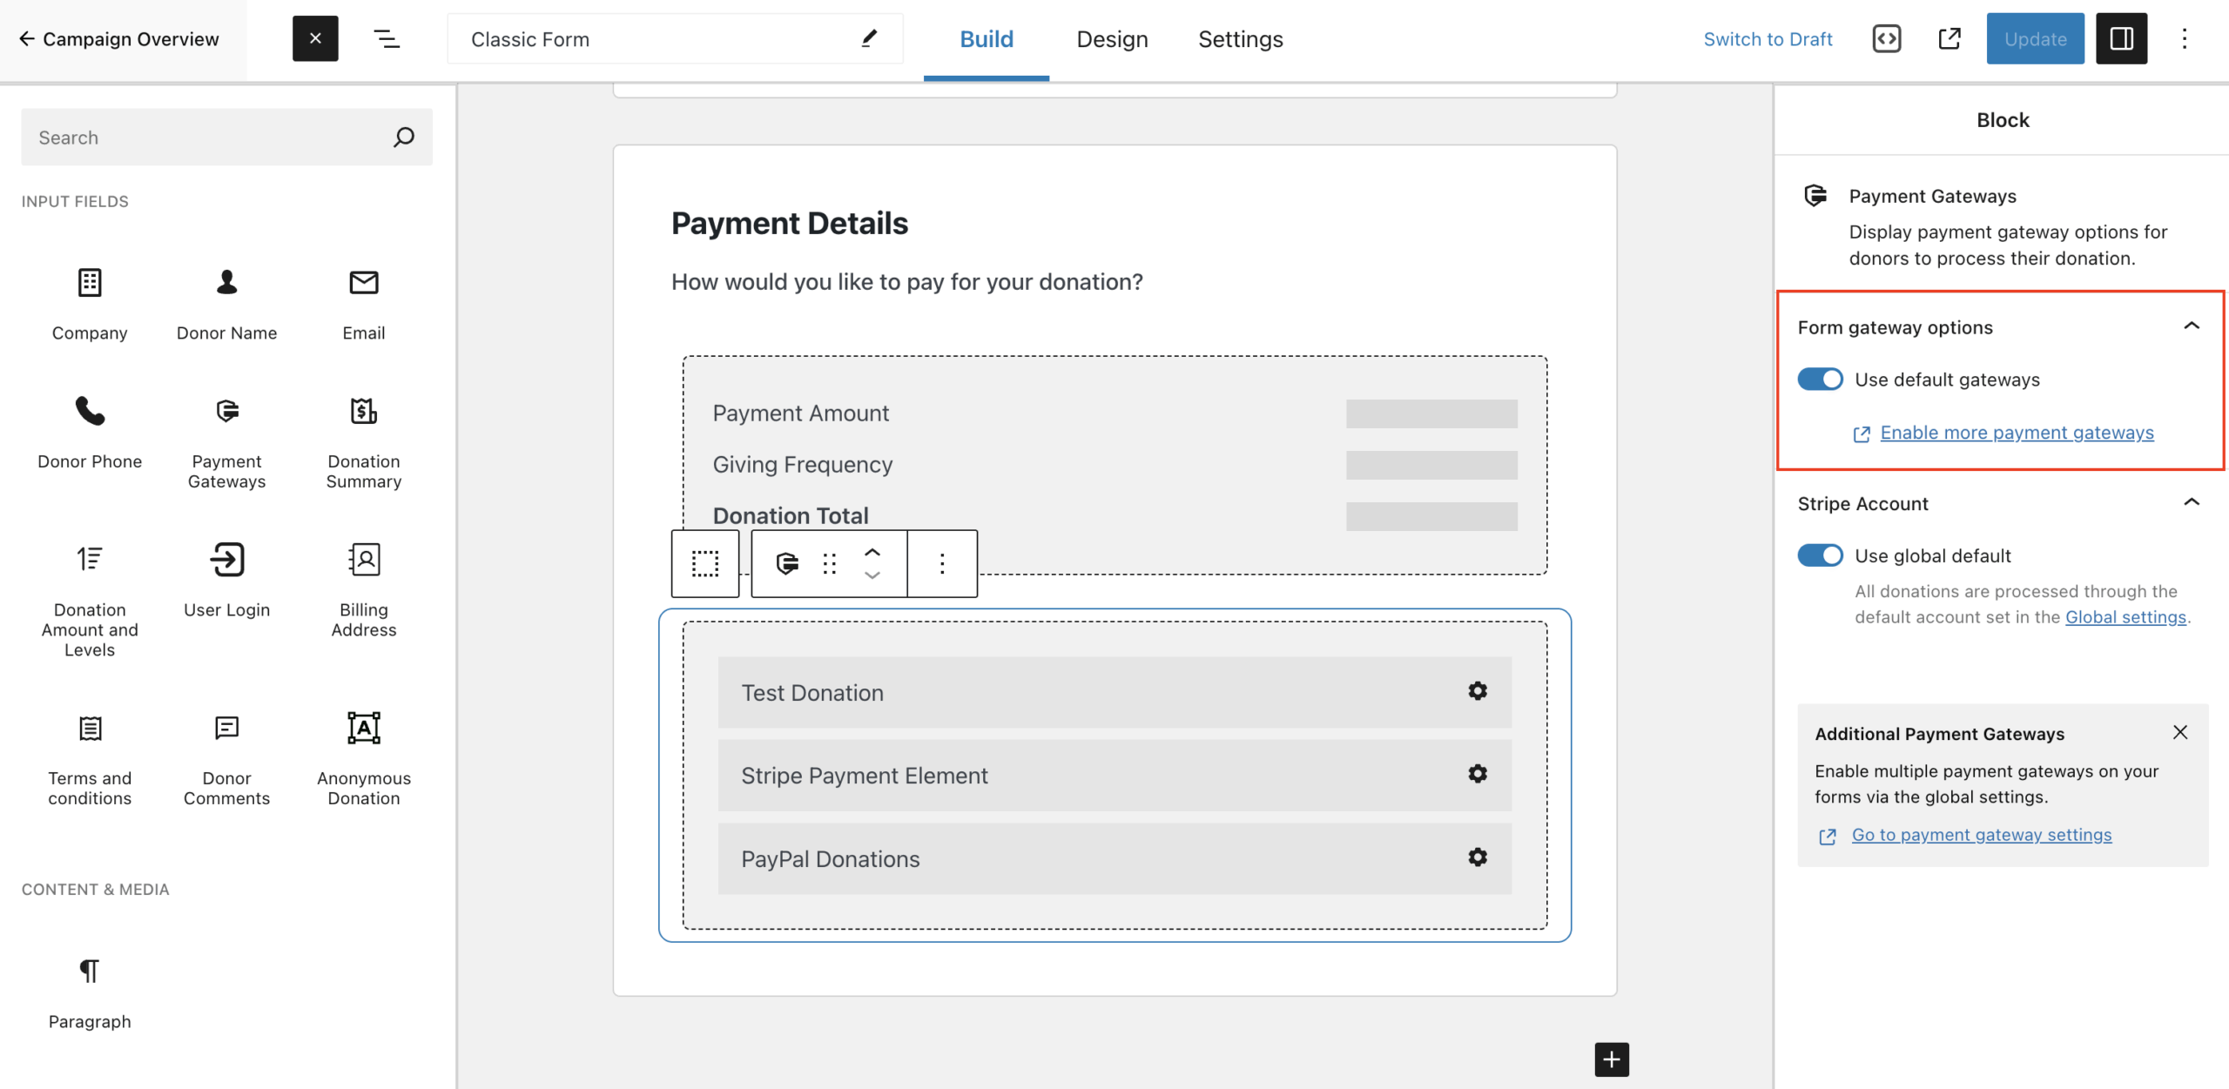The width and height of the screenshot is (2229, 1089).
Task: Open Stripe Payment Element gear settings
Action: [1477, 774]
